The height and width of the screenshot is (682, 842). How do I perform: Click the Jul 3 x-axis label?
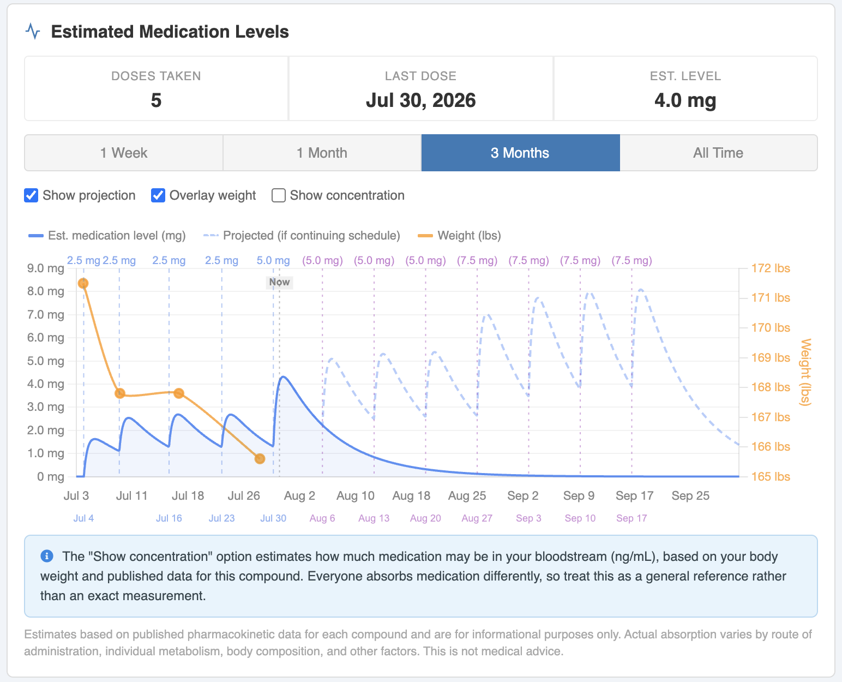76,495
